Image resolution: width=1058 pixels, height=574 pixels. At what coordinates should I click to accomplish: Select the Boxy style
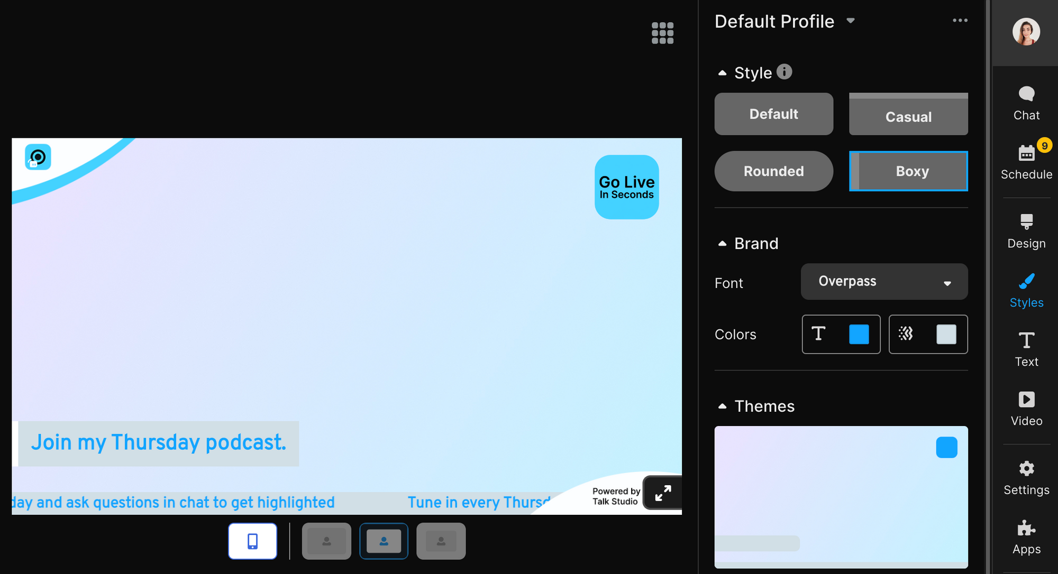pos(908,171)
